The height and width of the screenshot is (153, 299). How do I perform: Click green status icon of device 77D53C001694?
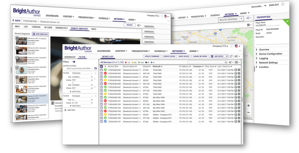(105, 77)
